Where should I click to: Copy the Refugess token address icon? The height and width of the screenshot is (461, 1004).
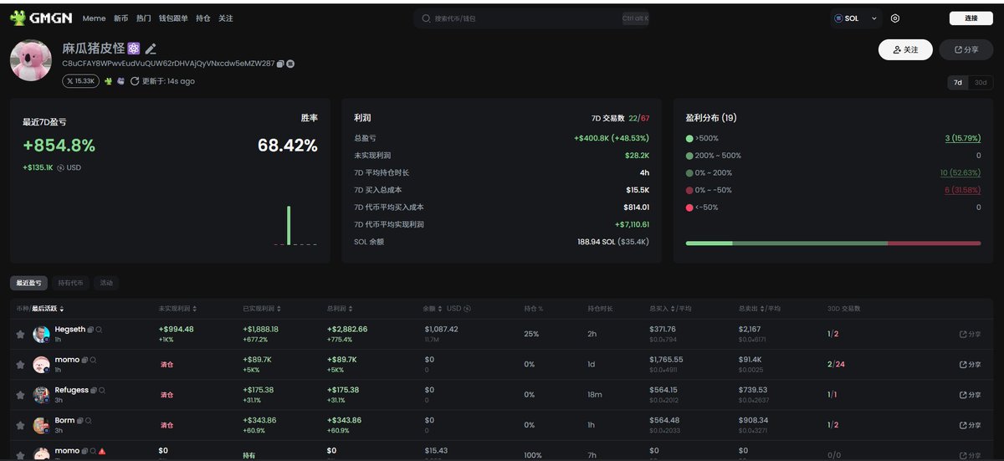95,390
